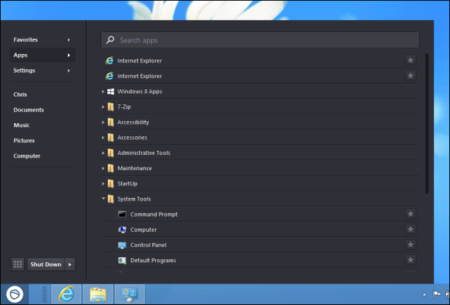Screen dimensions: 450x305
Task: Expand the Accessibility folder
Action: click(103, 122)
